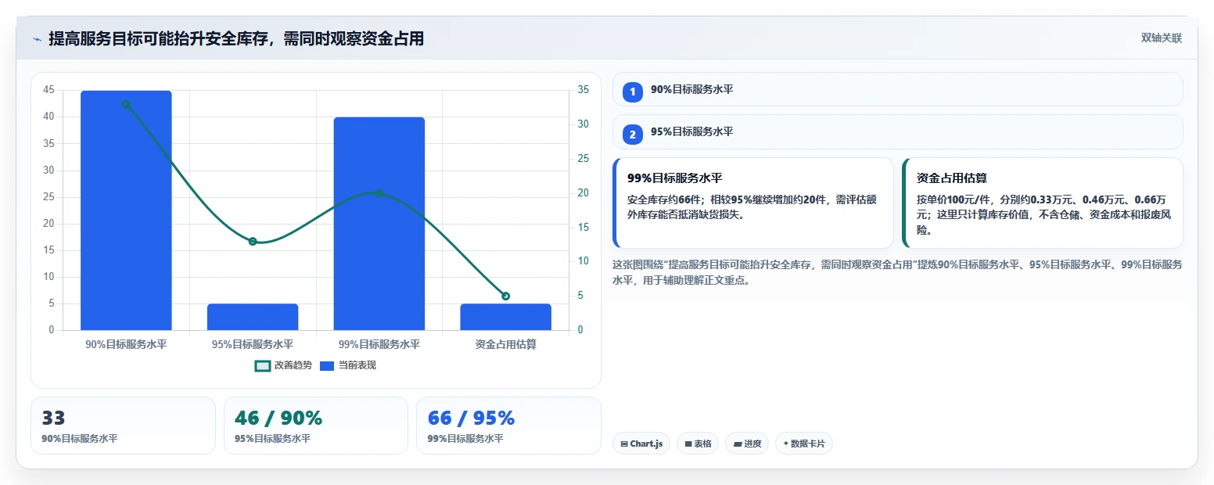The width and height of the screenshot is (1214, 485).
Task: Expand the 95%目标服务水平 list row
Action: 897,131
